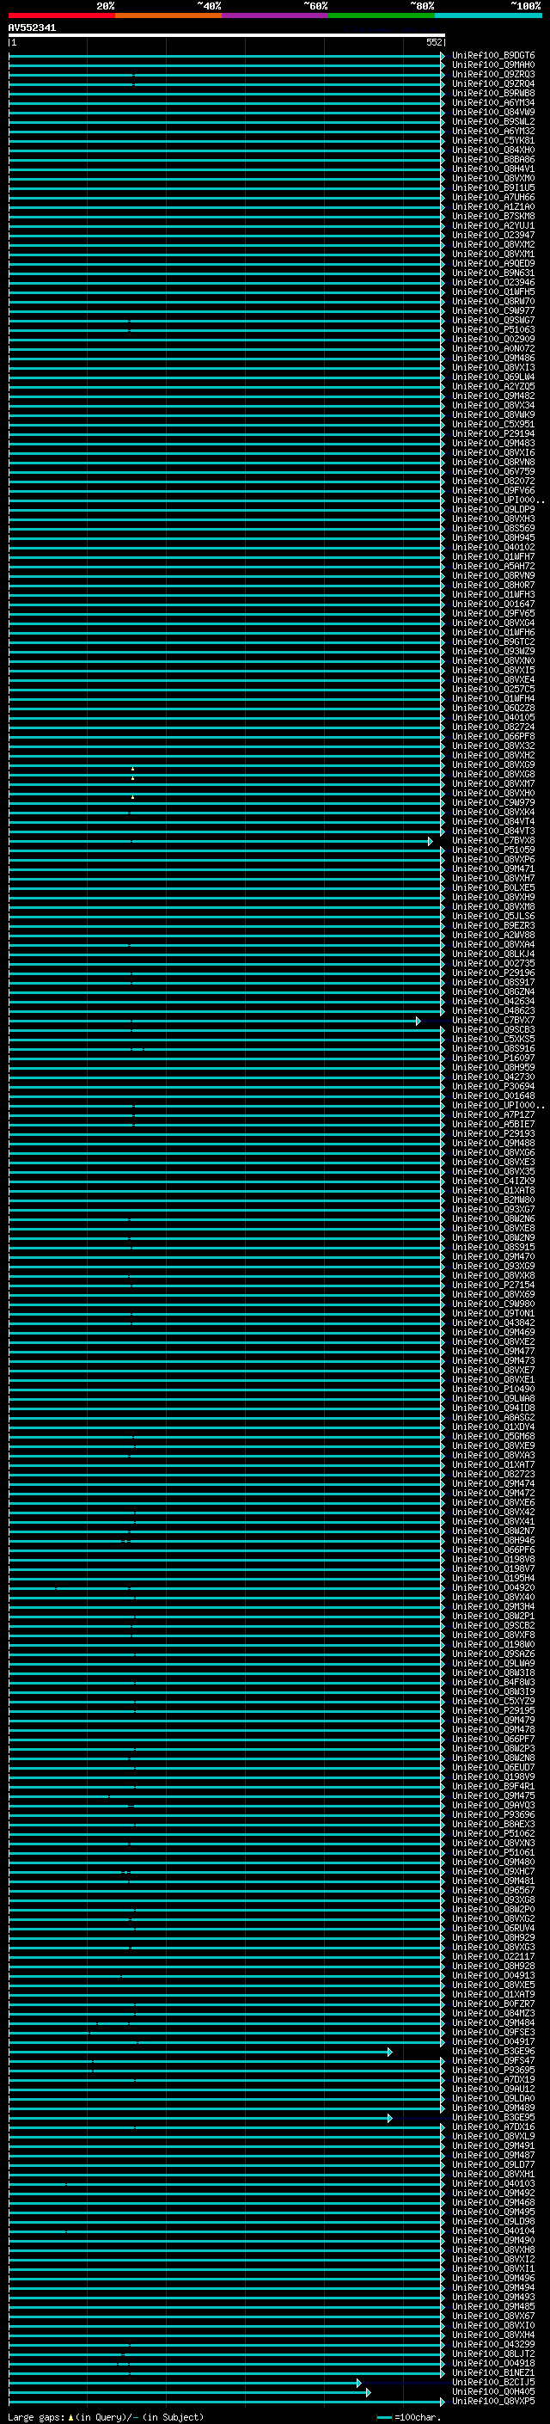The width and height of the screenshot is (550, 2424).
Task: Click the truncated alignment arrowhead of UniRef100_B3GE96
Action: click(390, 2053)
